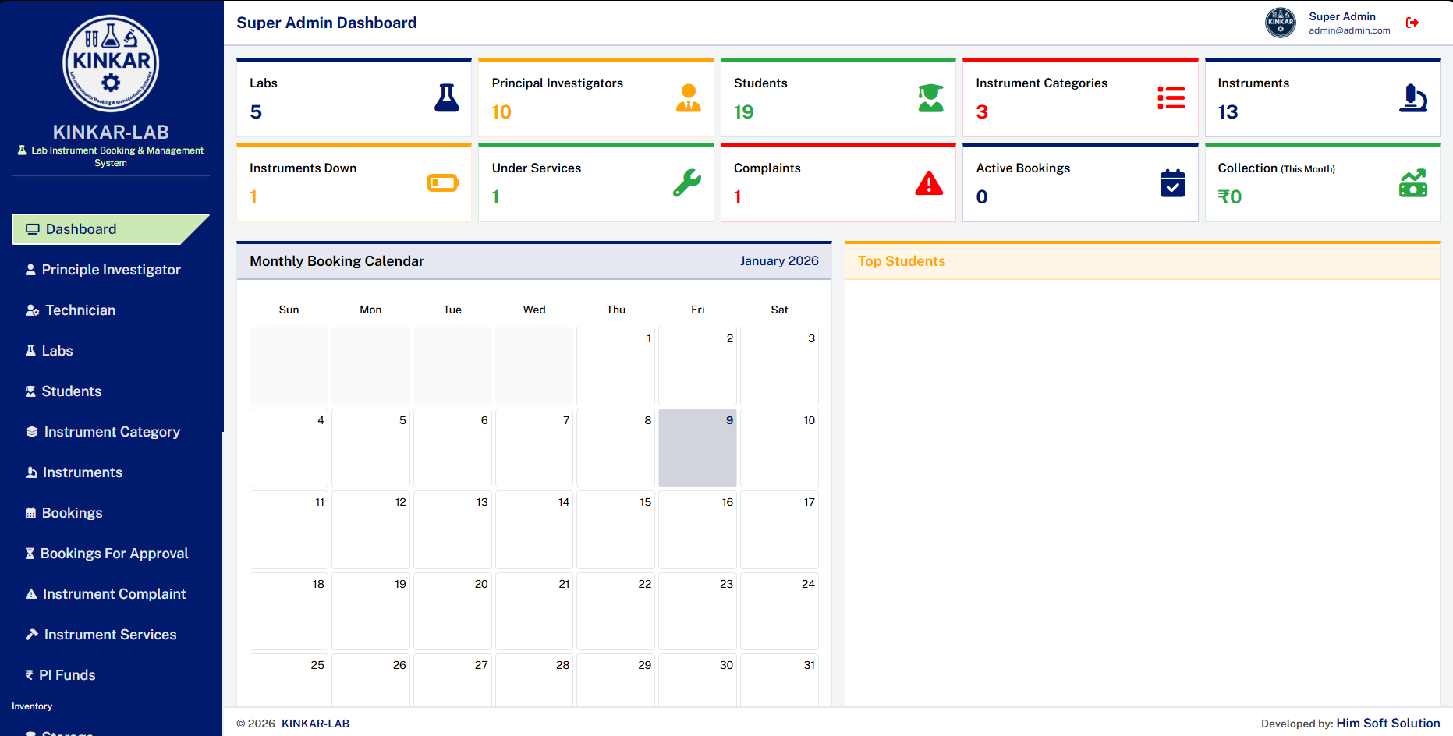Click the money chart icon on Collection card
The image size is (1453, 736).
click(x=1412, y=183)
